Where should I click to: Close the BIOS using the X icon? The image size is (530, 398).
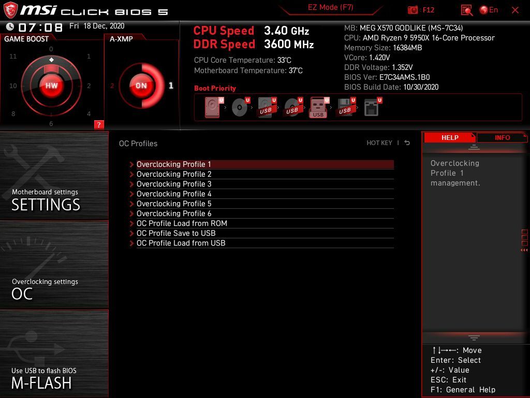515,10
